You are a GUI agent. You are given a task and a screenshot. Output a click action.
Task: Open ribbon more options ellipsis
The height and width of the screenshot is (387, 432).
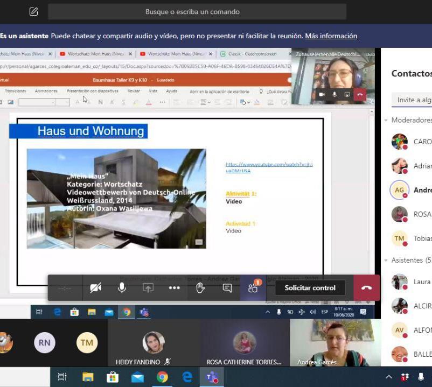click(x=162, y=102)
